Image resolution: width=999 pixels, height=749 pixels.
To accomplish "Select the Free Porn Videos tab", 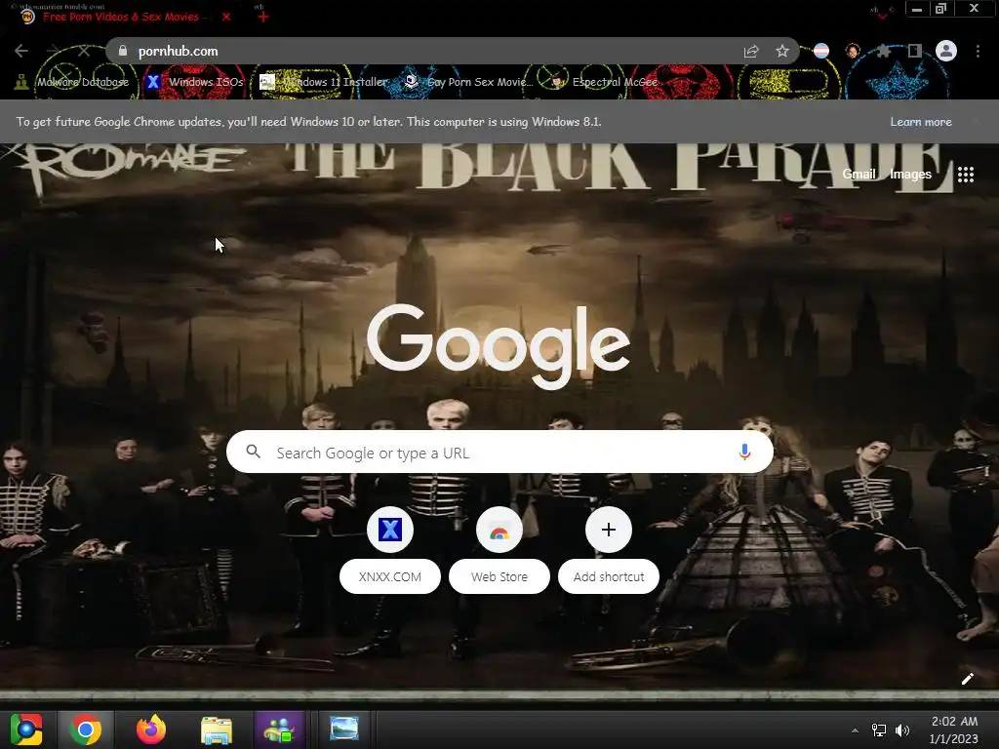I will tap(121, 18).
